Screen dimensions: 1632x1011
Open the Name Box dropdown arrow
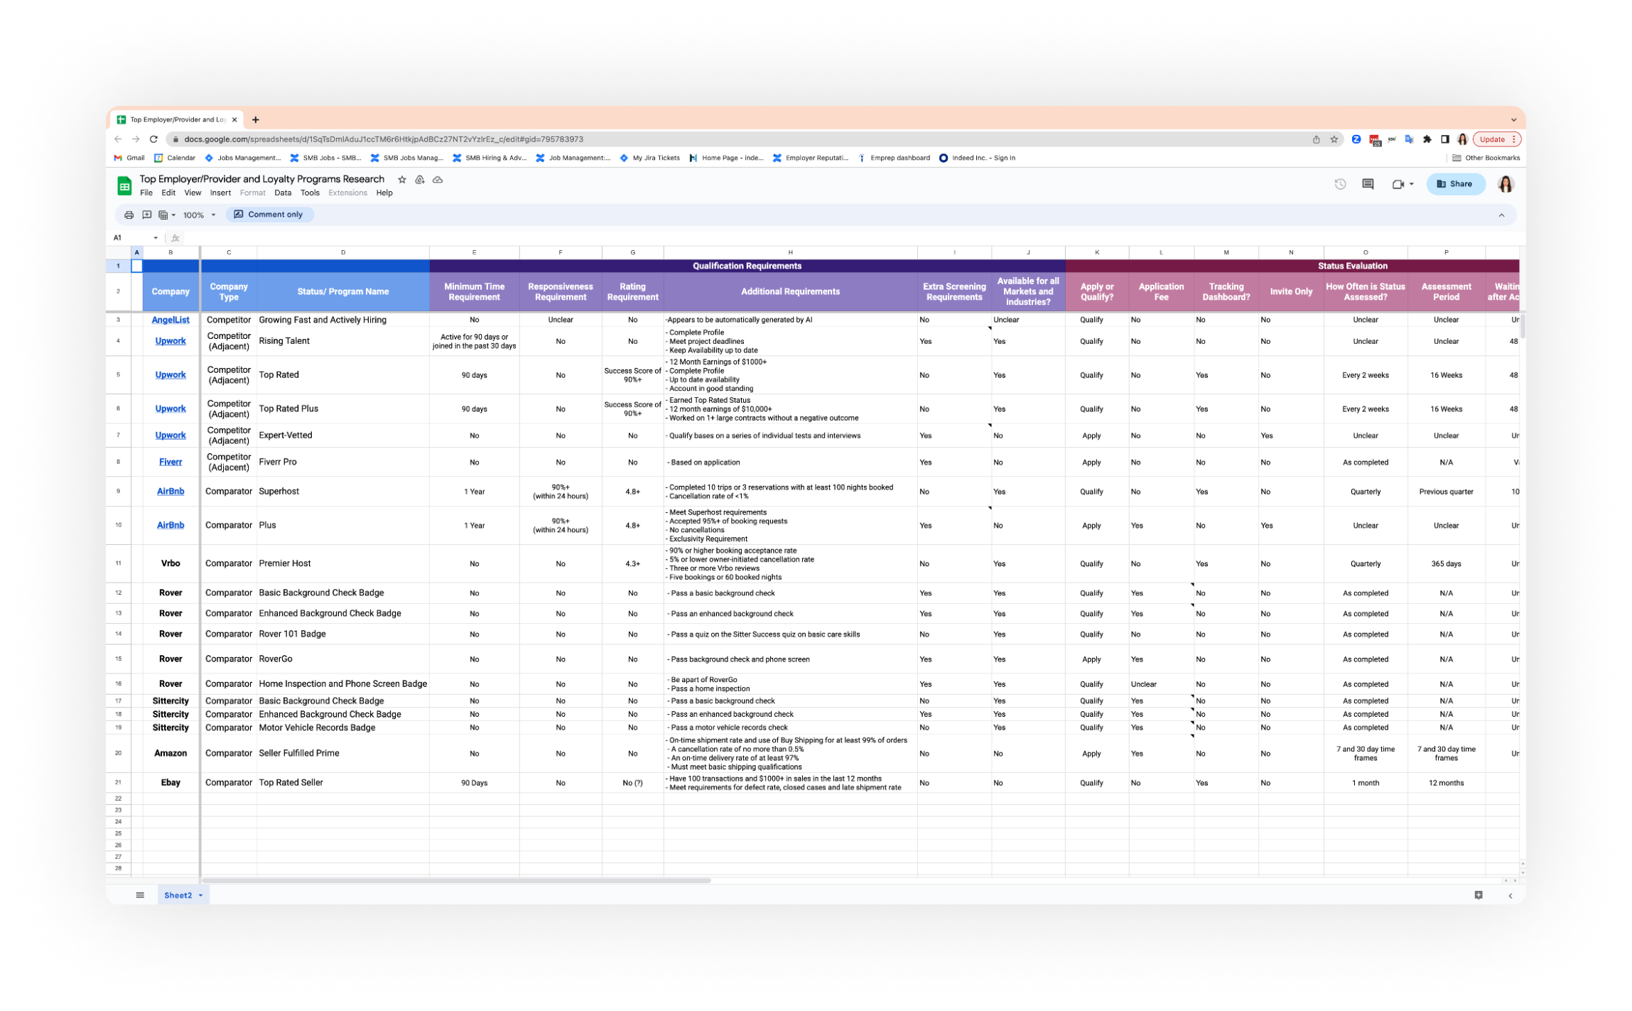[156, 238]
